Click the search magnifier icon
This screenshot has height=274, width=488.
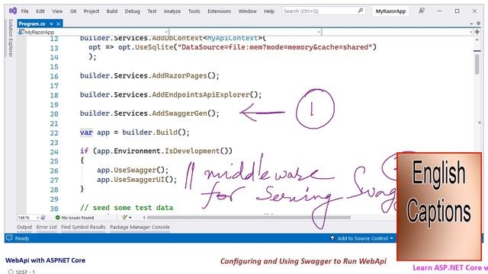point(361,11)
